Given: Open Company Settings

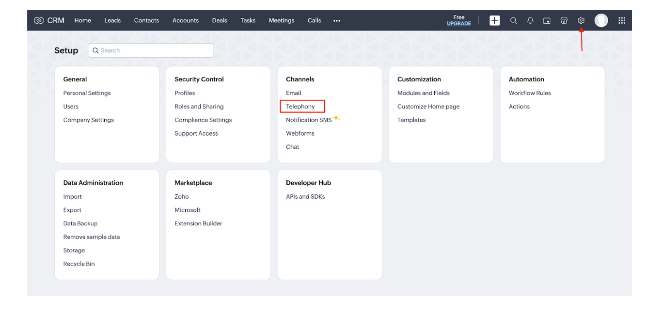Looking at the screenshot, I should pos(89,120).
